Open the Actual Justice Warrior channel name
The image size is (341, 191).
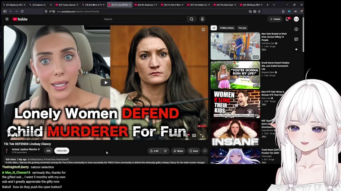(25, 149)
